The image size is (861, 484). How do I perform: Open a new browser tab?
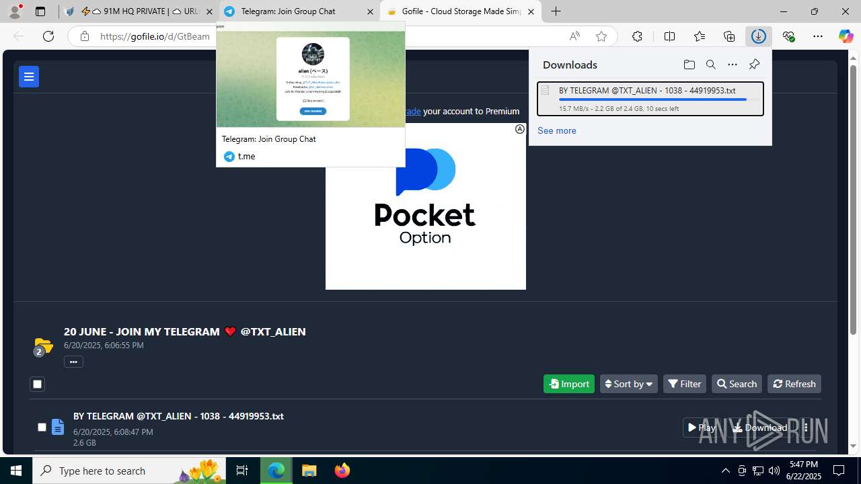pos(556,11)
